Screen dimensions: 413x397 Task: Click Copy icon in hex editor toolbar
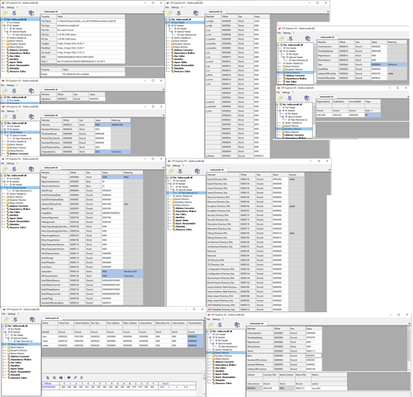coord(48,377)
